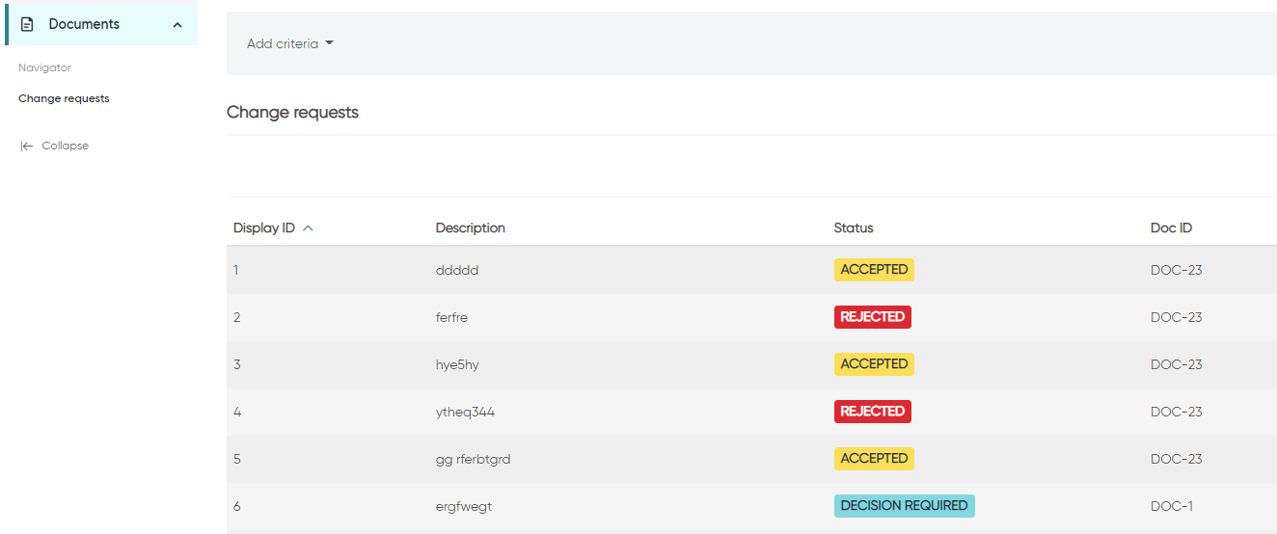Select the REJECTED badge for ytheq344
This screenshot has height=534, width=1277.
(873, 412)
